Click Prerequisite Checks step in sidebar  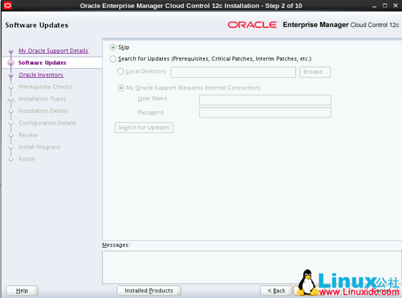coord(45,87)
